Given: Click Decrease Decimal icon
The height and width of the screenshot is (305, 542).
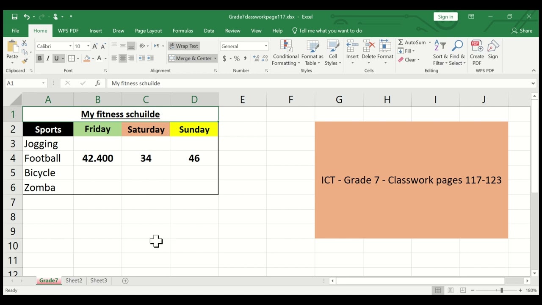Looking at the screenshot, I should click(x=265, y=58).
